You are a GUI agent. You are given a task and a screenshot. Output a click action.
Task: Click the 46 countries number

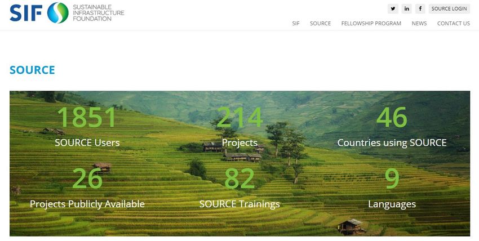pyautogui.click(x=392, y=117)
